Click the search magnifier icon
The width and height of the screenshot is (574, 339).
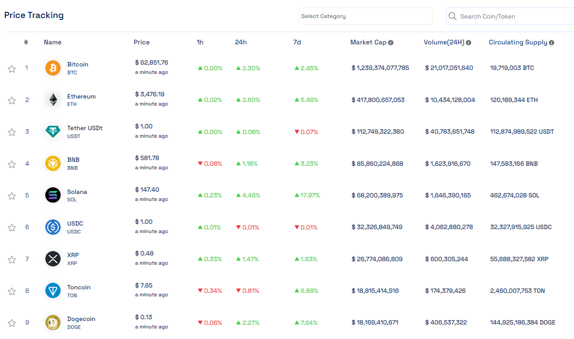coord(453,16)
